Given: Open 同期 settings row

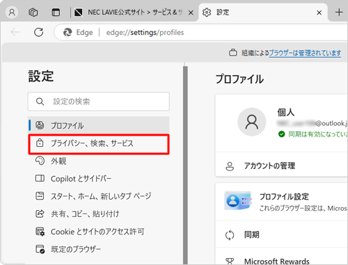Looking at the screenshot, I should [282, 234].
